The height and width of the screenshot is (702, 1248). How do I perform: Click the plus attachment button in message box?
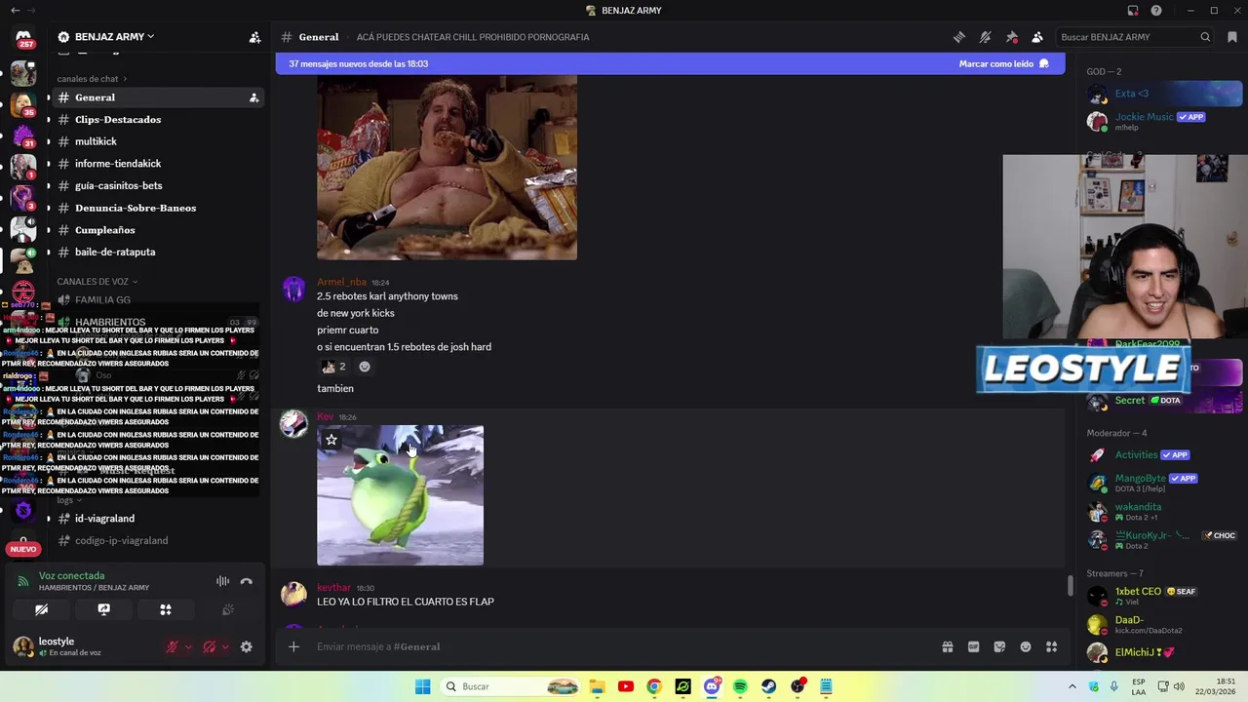pyautogui.click(x=293, y=646)
